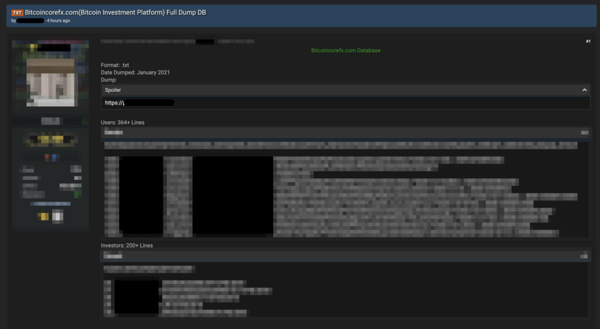The width and height of the screenshot is (600, 329).
Task: Click the post number #1 link
Action: coord(588,42)
